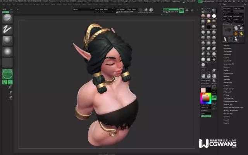
Task: Select the Rotate mode icon in left shelf
Action: point(10,98)
